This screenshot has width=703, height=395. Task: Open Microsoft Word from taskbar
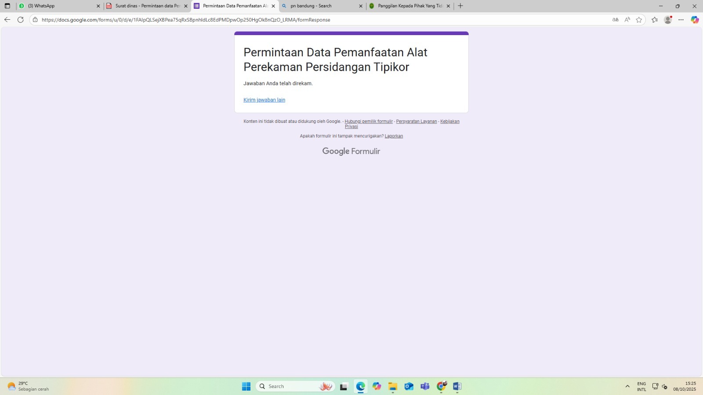point(457,386)
